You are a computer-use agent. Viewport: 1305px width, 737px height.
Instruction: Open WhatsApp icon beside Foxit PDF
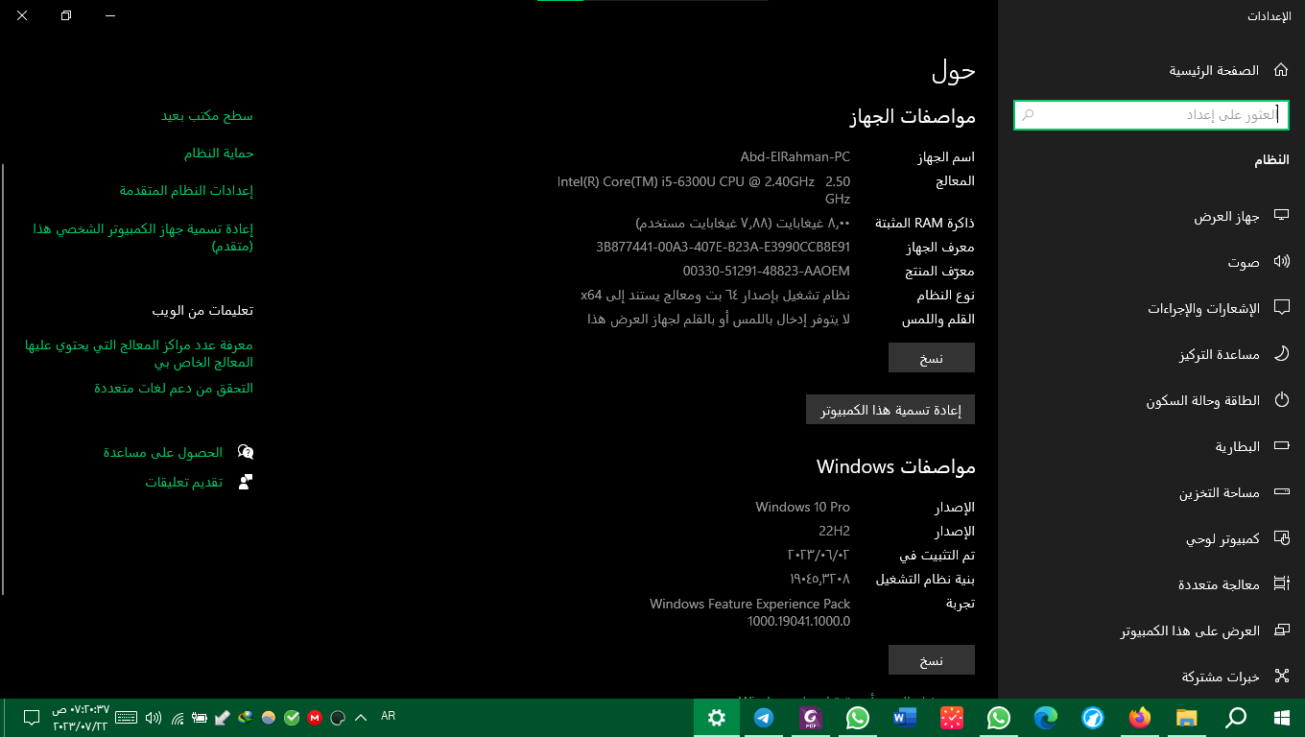pos(858,718)
